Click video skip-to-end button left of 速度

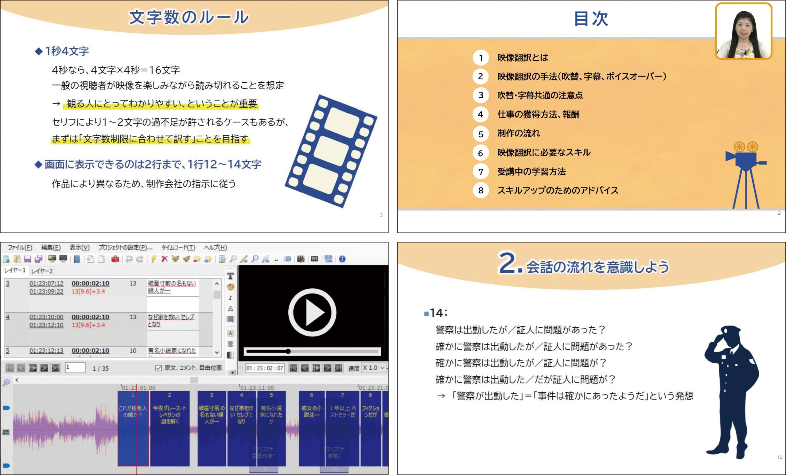point(338,368)
